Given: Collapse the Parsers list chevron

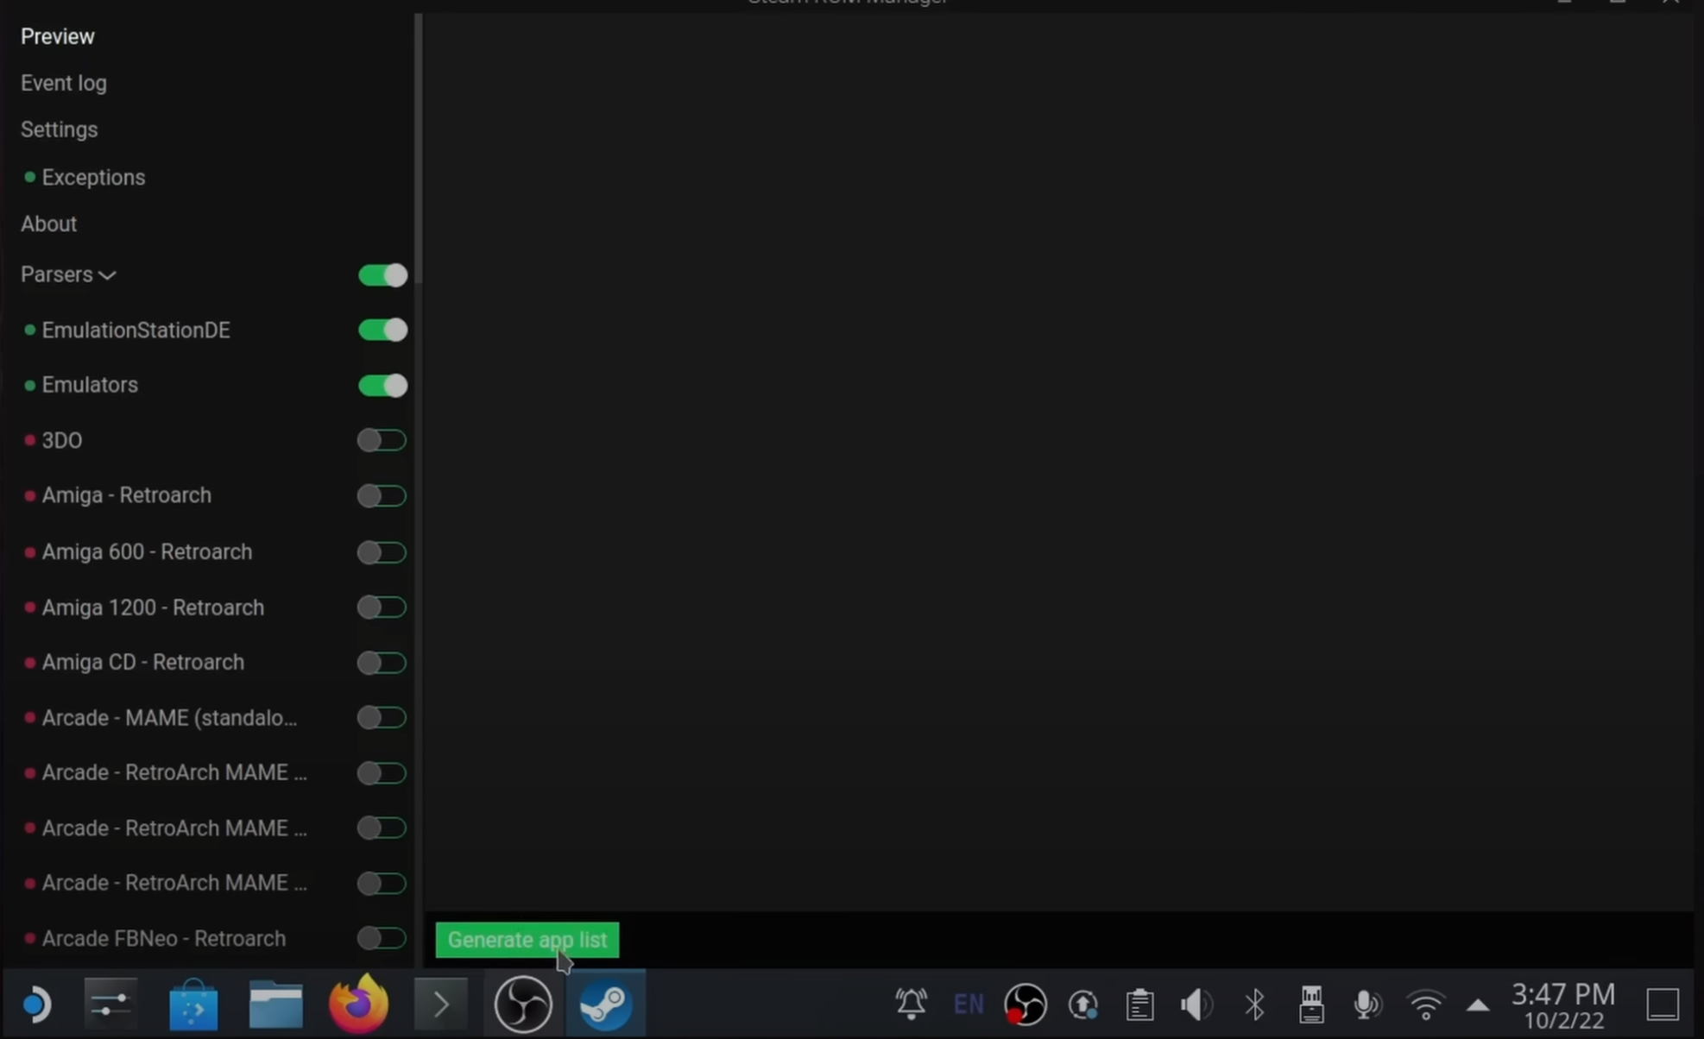Looking at the screenshot, I should tap(107, 275).
